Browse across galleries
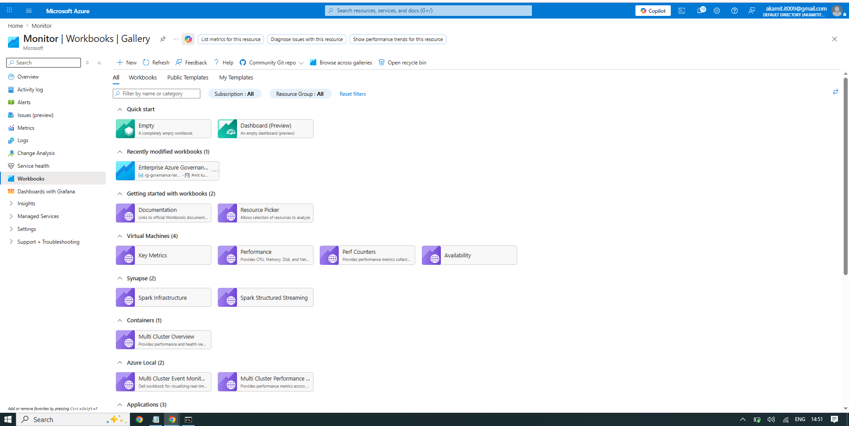The image size is (849, 426). tap(341, 63)
